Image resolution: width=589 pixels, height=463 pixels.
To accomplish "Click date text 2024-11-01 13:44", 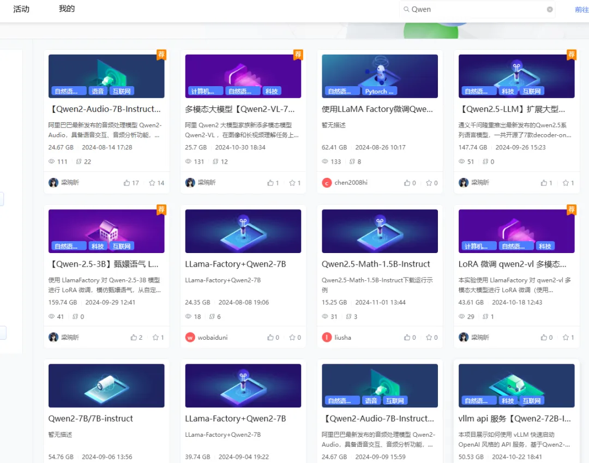I will coord(381,302).
